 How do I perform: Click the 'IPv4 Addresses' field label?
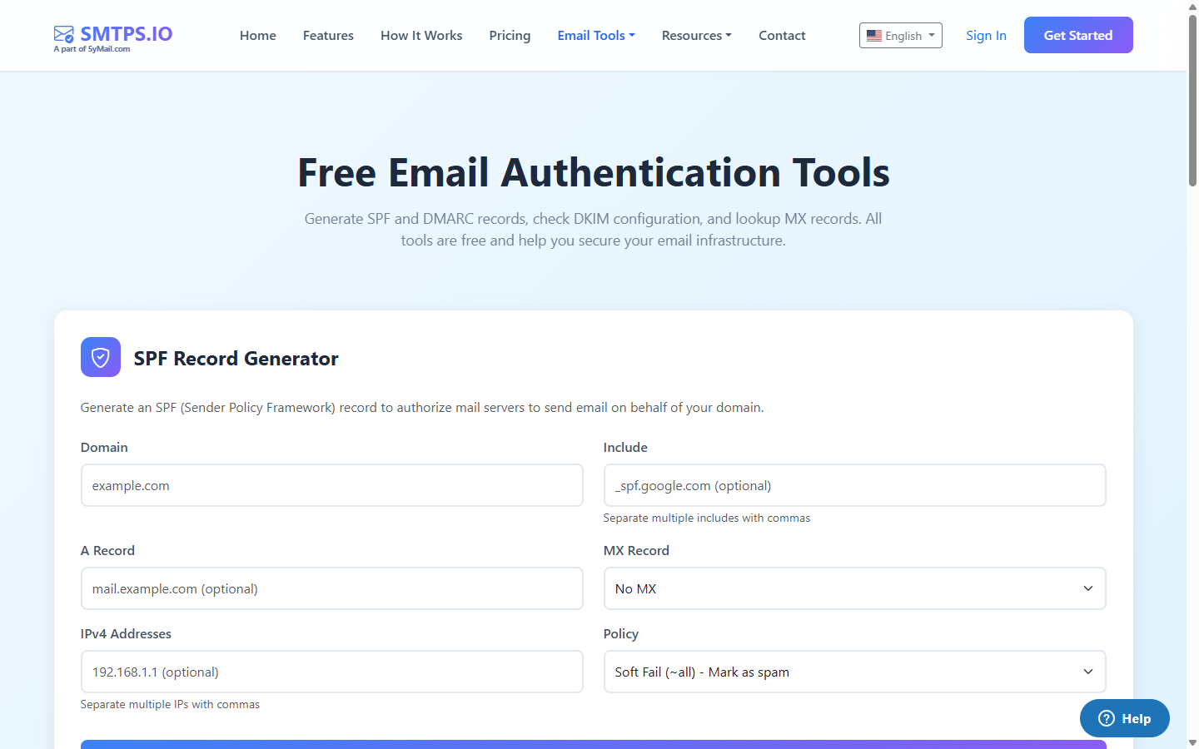click(126, 633)
